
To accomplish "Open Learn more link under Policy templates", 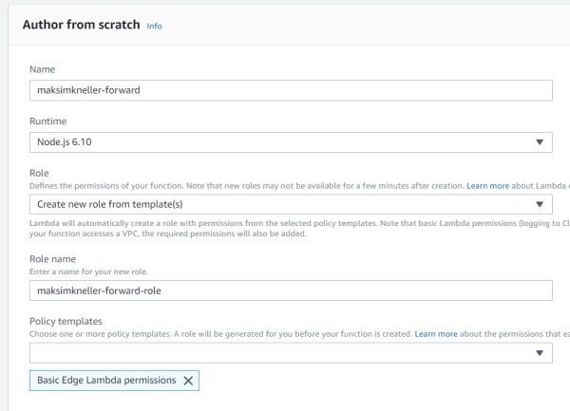I will [436, 334].
